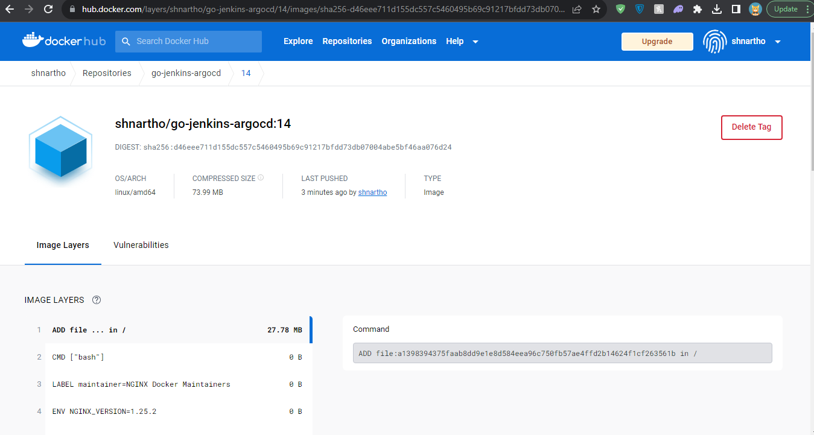Open the Extensions puzzle menu

[x=698, y=9]
